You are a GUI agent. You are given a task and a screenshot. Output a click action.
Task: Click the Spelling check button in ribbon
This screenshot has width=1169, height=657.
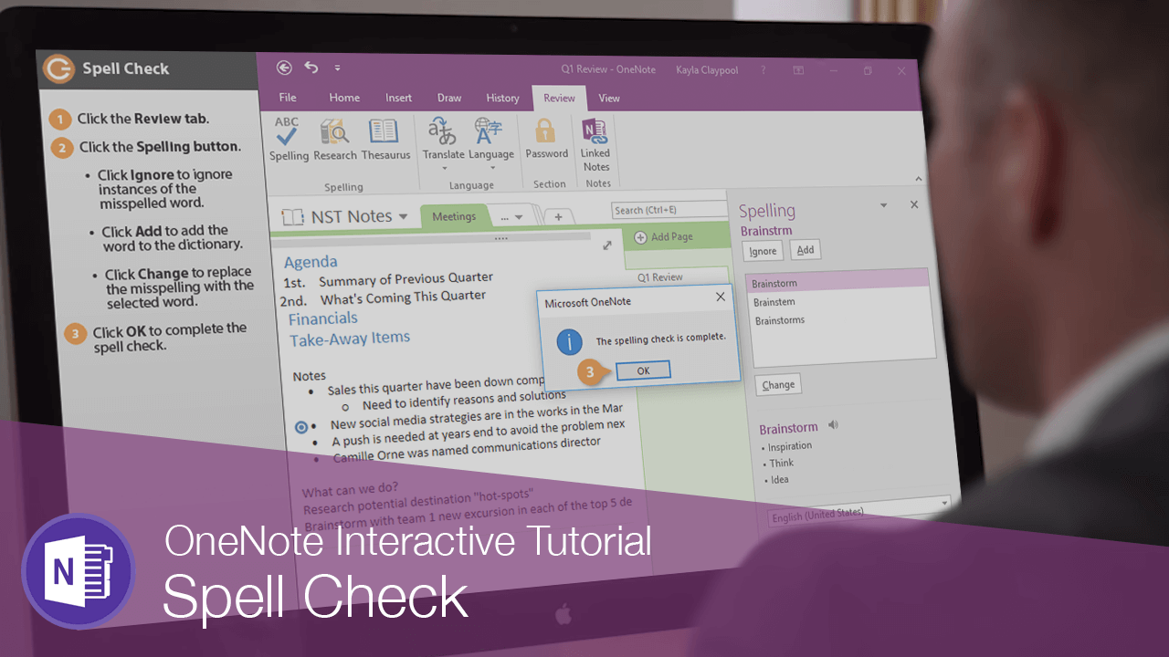289,140
